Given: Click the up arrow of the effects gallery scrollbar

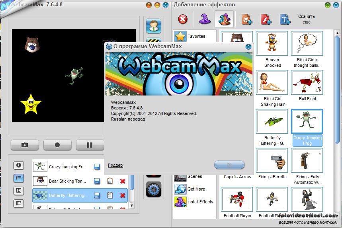Looking at the screenshot, I should pos(337,33).
